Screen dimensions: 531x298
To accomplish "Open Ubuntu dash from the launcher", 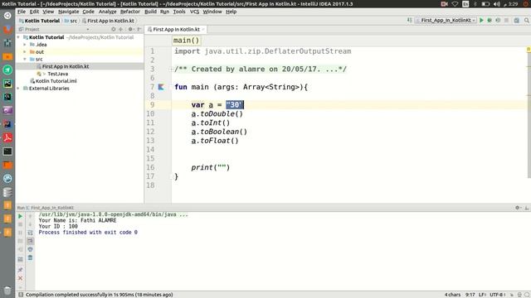I will click(x=7, y=16).
